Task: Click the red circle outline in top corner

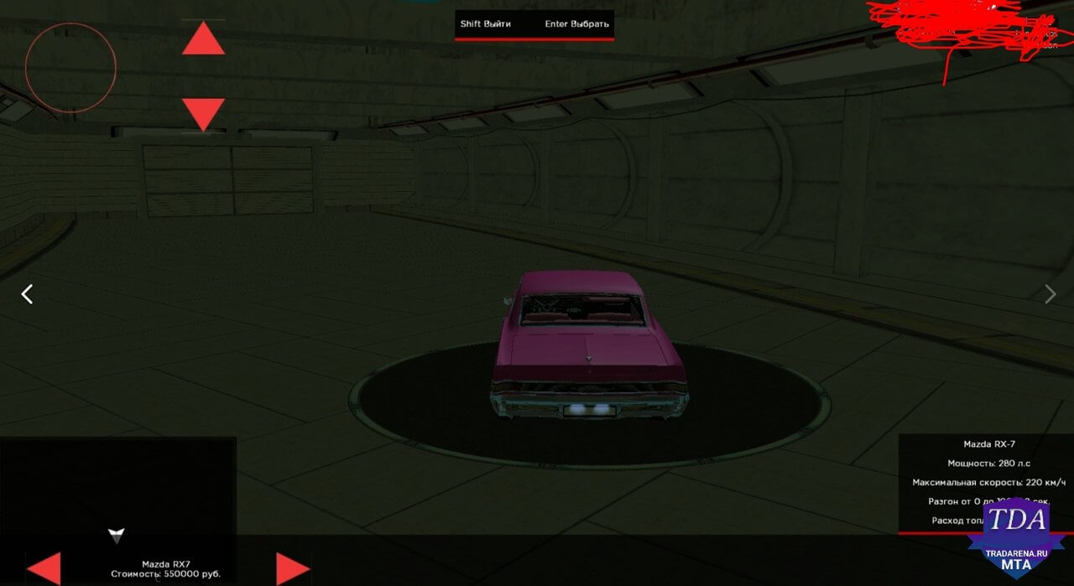Action: tap(70, 68)
